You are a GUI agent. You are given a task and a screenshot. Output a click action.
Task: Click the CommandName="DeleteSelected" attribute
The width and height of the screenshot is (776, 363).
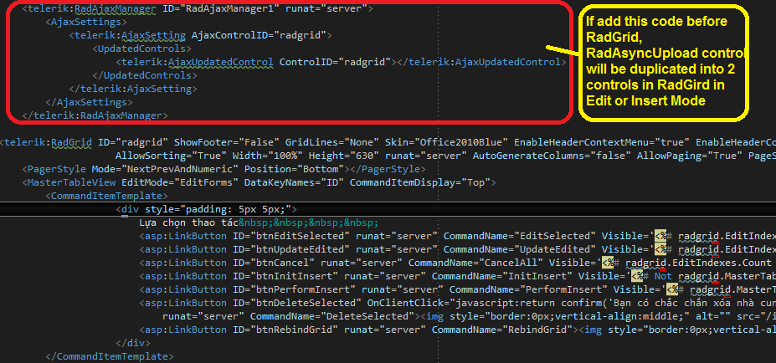point(332,316)
